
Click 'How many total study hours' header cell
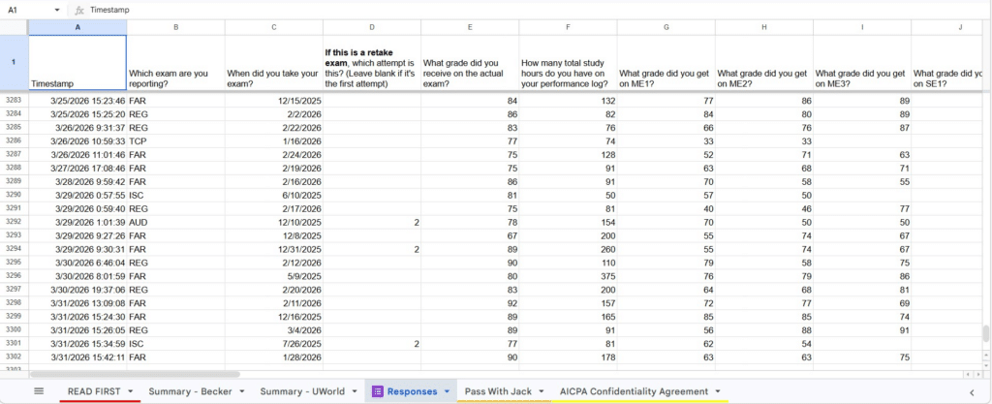point(568,63)
